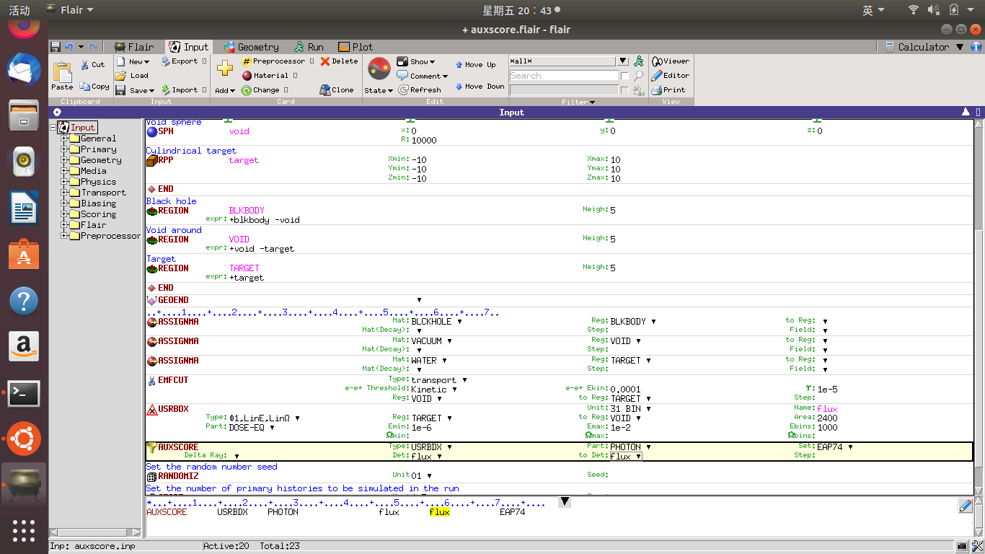The height and width of the screenshot is (554, 985).
Task: Expand the General tree node
Action: coord(64,138)
